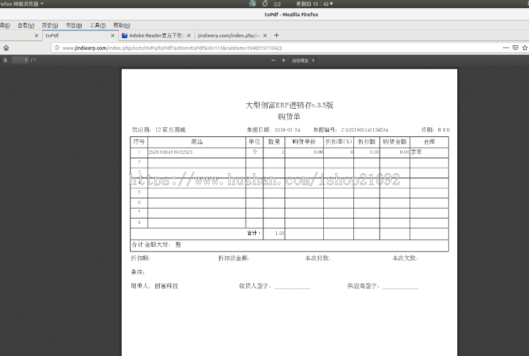Open site information icon in address bar
The height and width of the screenshot is (356, 529).
pyautogui.click(x=56, y=48)
